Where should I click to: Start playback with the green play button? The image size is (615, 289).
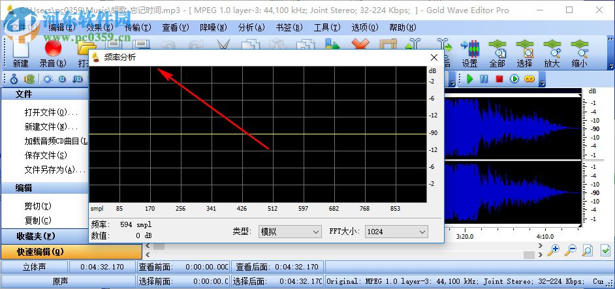click(x=470, y=79)
